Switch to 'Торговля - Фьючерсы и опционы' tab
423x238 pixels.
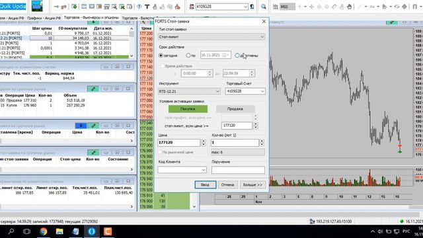[91, 17]
